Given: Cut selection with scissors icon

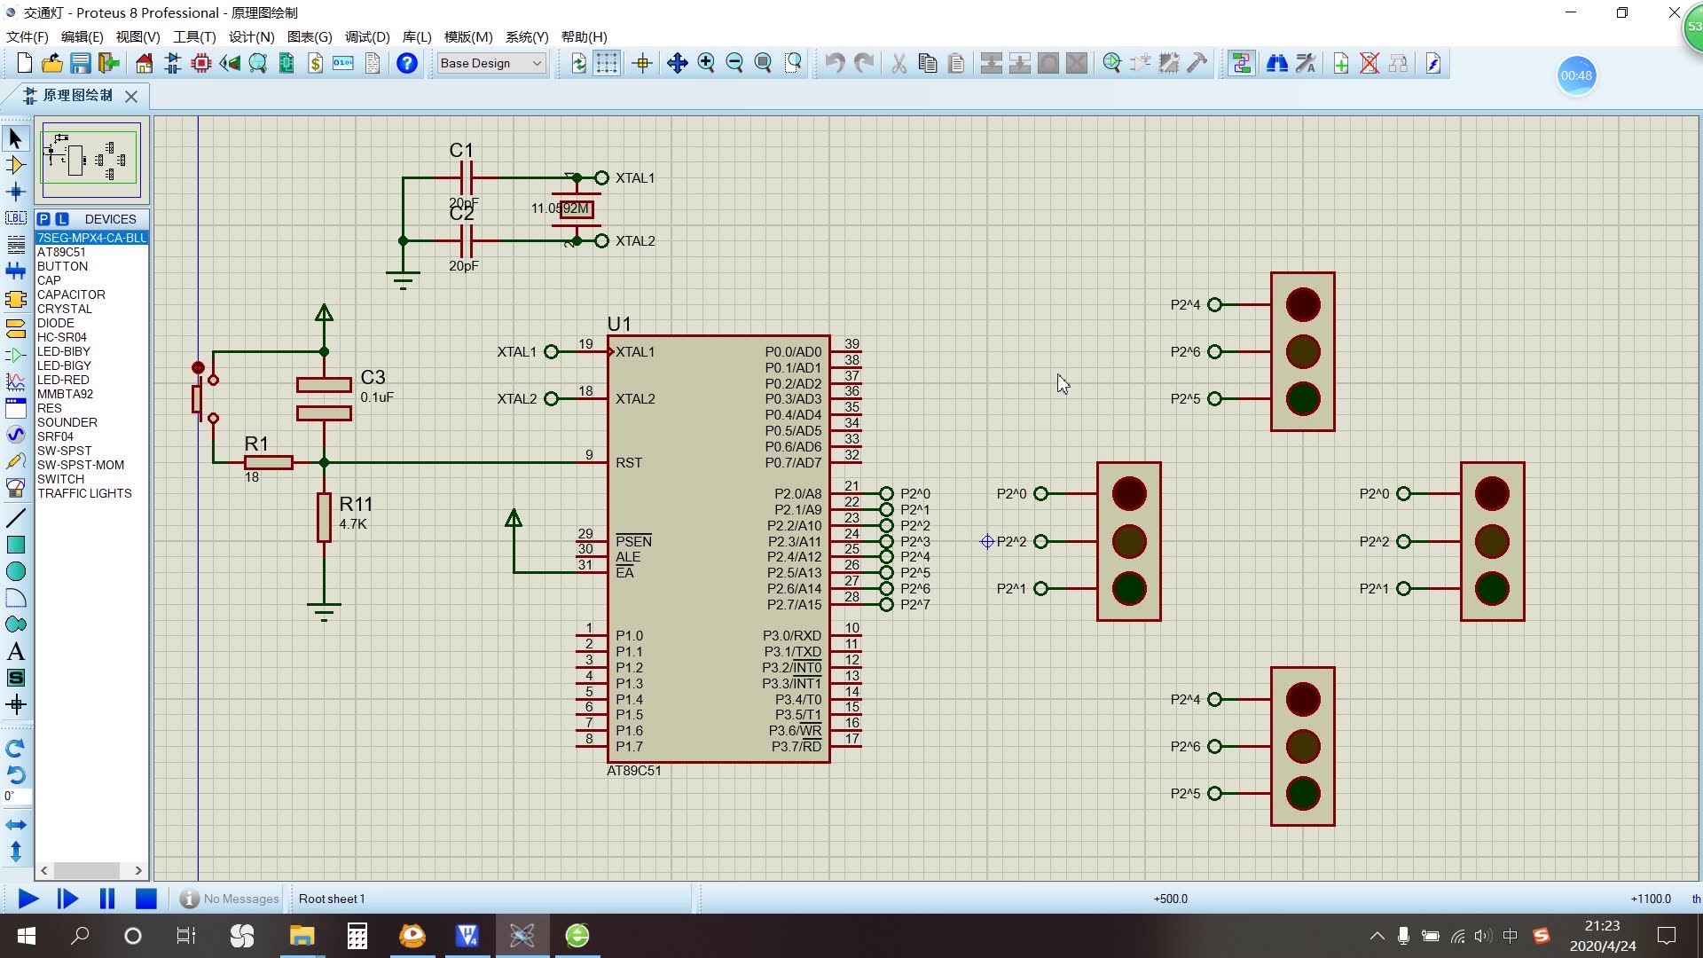Looking at the screenshot, I should 899,63.
